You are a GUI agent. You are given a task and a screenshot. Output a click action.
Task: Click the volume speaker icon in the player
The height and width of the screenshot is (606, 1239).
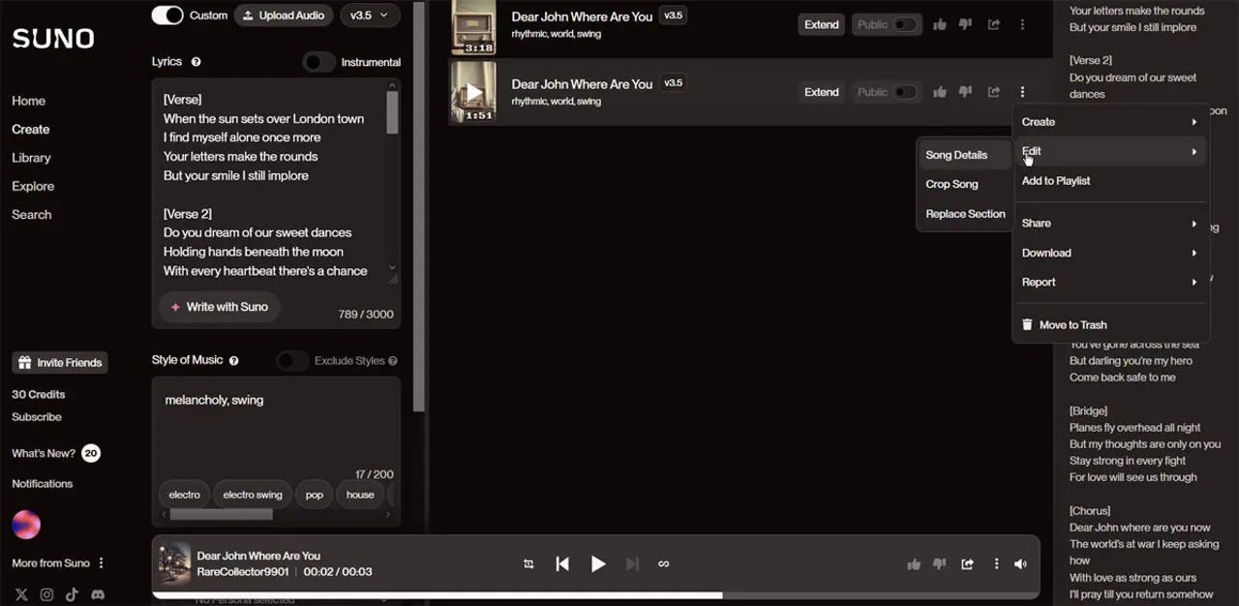click(1020, 563)
